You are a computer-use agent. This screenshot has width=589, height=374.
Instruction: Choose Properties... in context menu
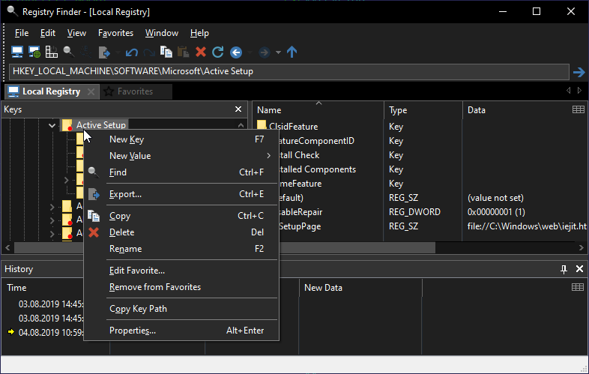[181, 331]
